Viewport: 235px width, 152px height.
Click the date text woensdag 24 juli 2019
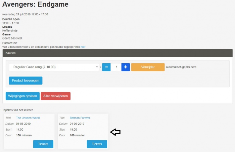pos(16,14)
